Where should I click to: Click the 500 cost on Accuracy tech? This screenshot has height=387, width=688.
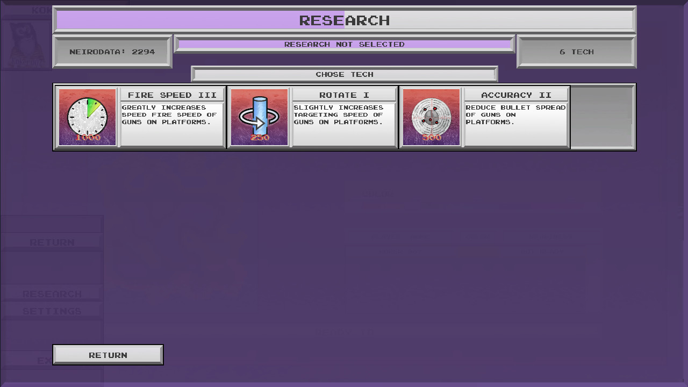432,138
